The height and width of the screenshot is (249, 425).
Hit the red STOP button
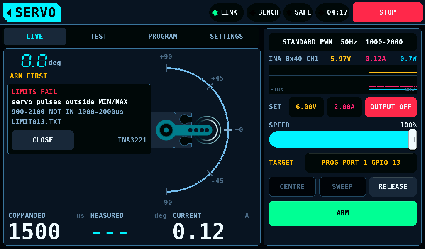tap(387, 12)
